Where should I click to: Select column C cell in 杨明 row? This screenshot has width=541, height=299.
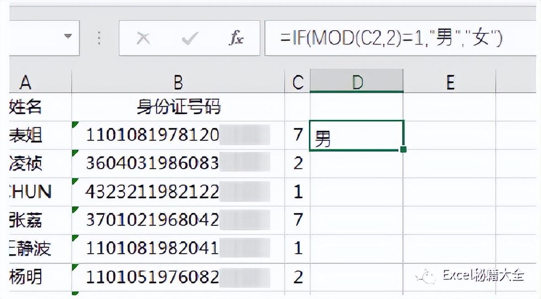pyautogui.click(x=297, y=277)
